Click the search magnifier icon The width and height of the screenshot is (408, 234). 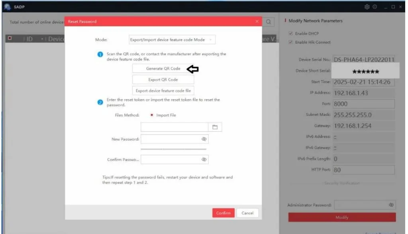(268, 22)
